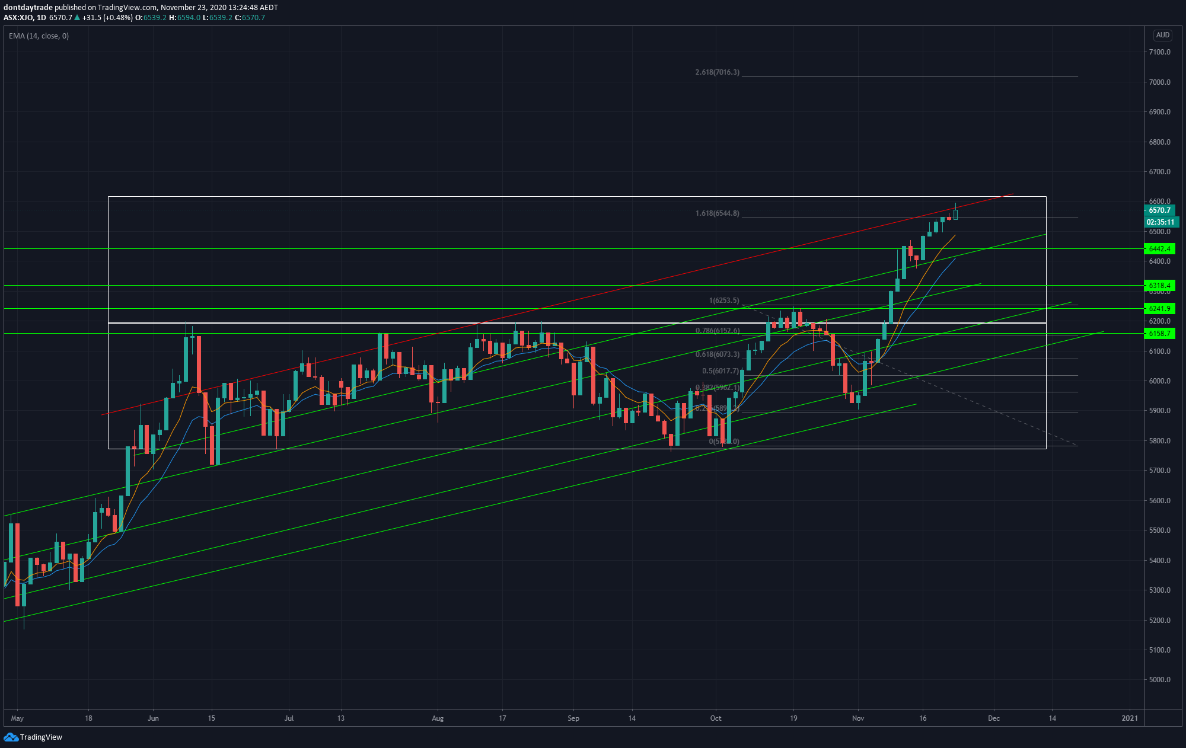Select the 6570.7 current price label
The width and height of the screenshot is (1186, 748).
(x=1159, y=210)
